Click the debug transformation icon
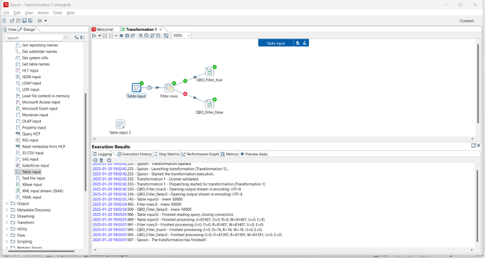 pos(127,36)
